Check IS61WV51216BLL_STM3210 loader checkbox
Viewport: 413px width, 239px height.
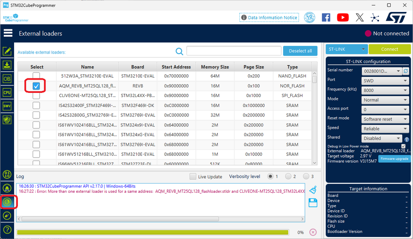36,154
